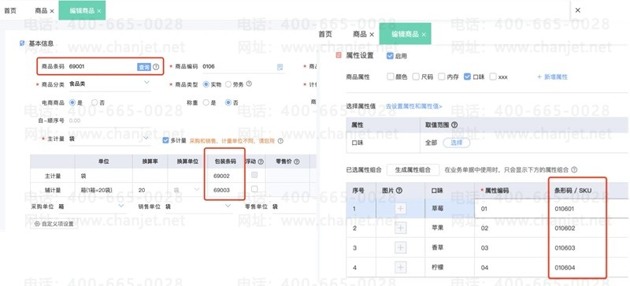
Task: Open 换算单位 dropdown in 辅计量 row
Action: point(187,189)
